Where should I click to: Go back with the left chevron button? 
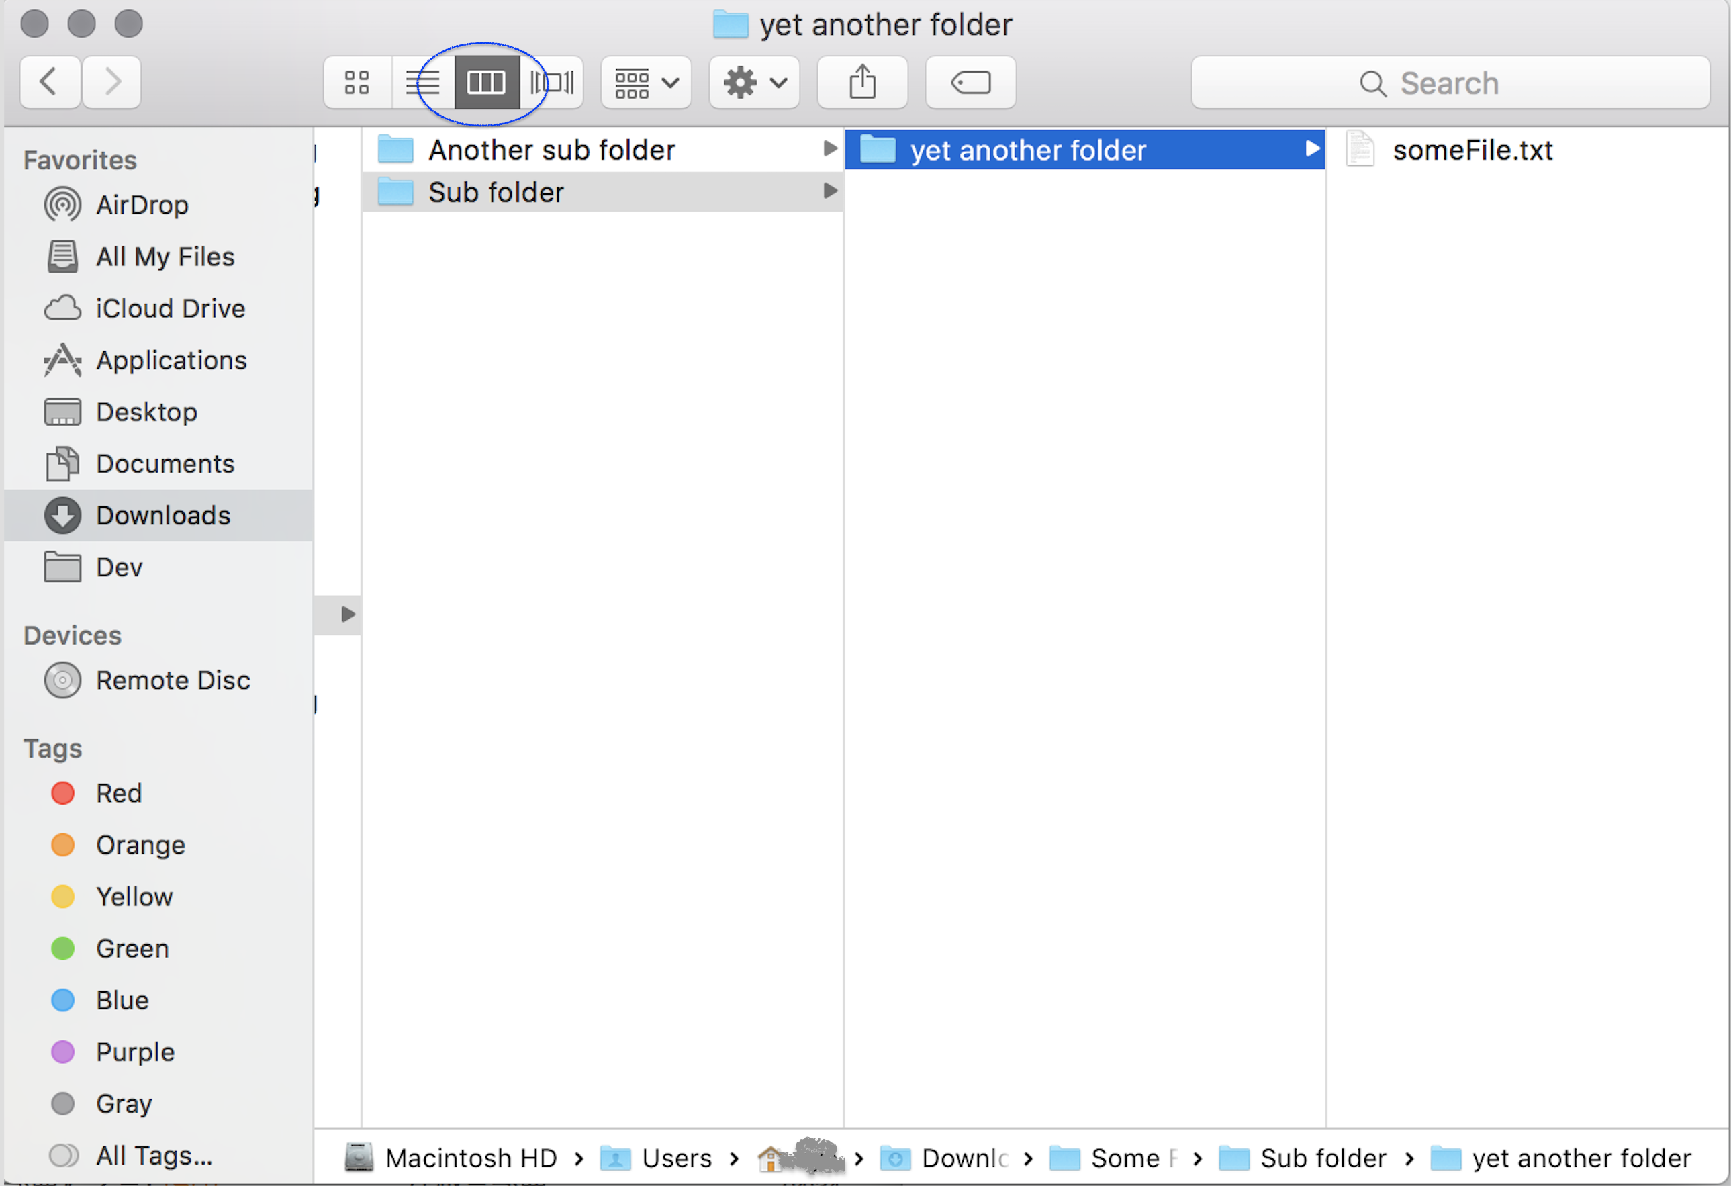click(x=50, y=82)
